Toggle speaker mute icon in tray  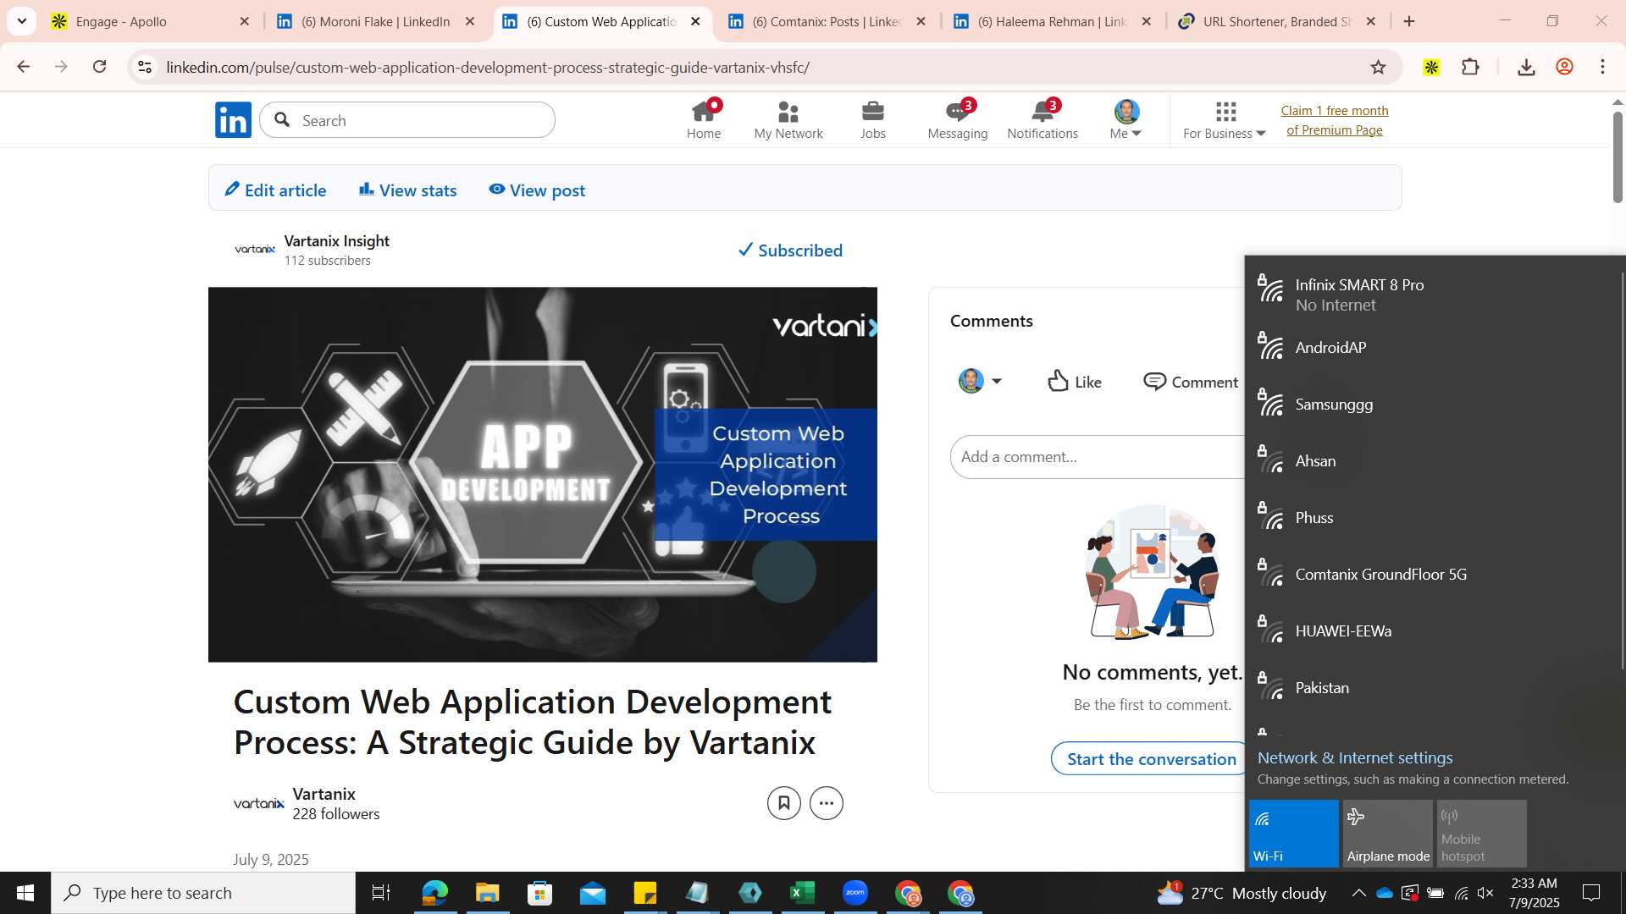coord(1485,893)
